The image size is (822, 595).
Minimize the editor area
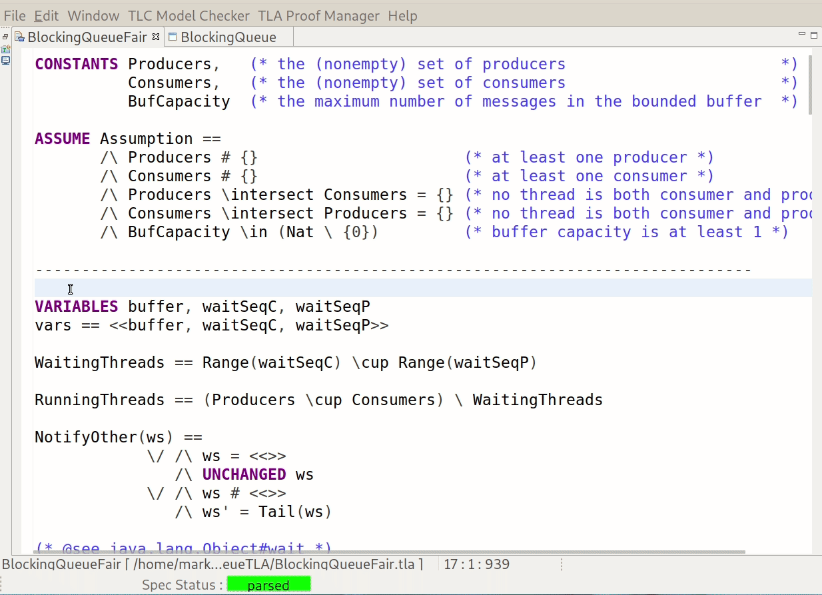click(x=801, y=34)
